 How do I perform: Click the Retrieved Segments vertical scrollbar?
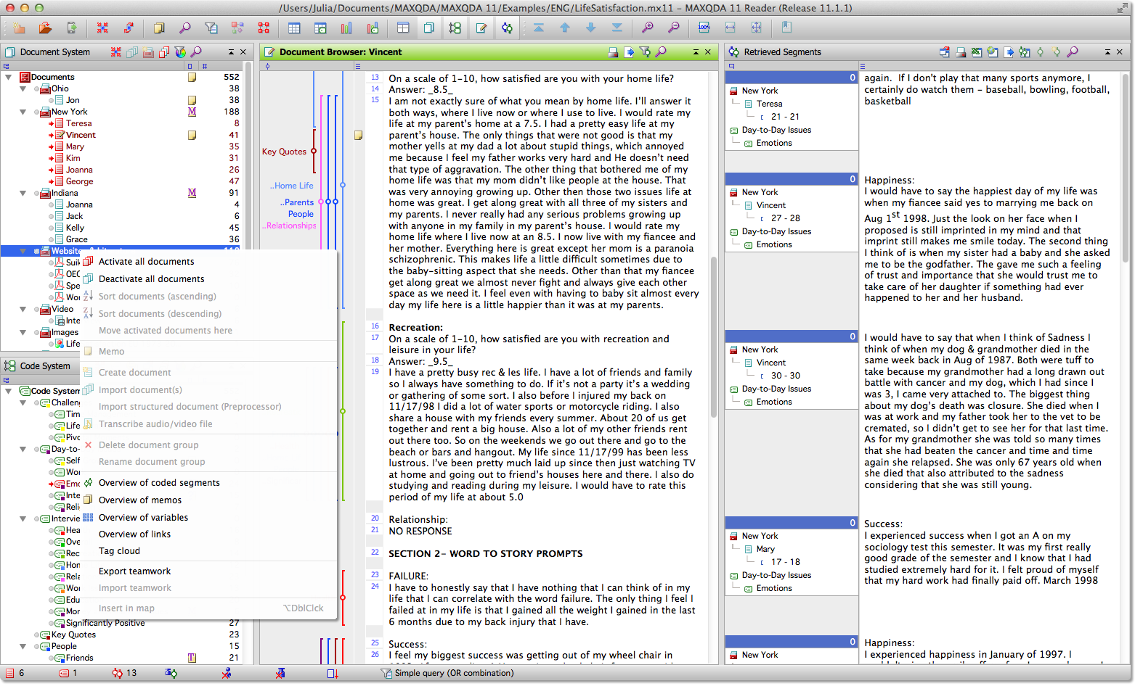coord(1126,167)
